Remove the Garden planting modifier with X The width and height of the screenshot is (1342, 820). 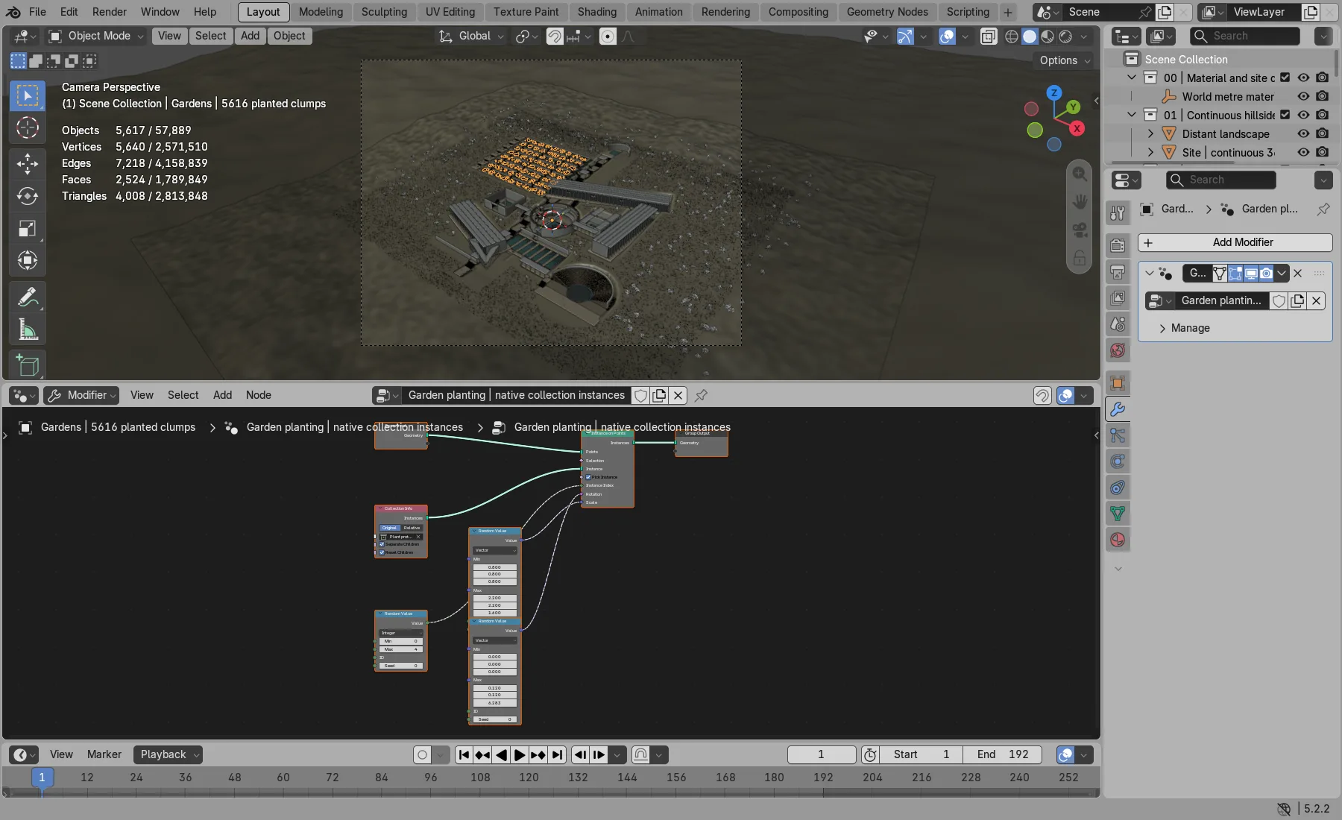(x=1298, y=273)
